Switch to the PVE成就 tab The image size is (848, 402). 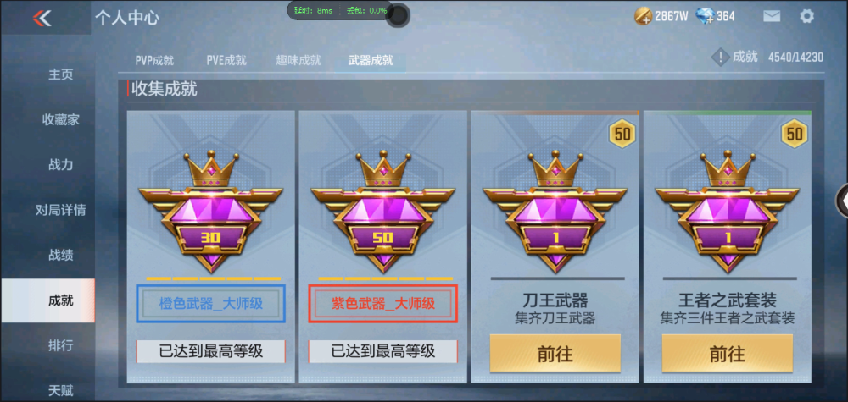coord(226,60)
